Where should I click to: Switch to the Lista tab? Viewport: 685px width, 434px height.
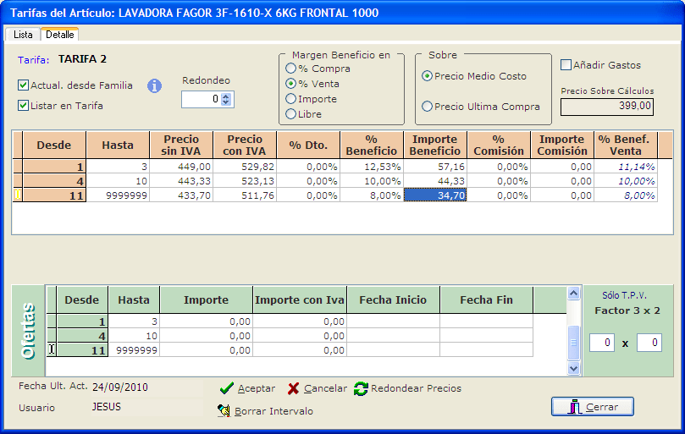click(x=23, y=35)
